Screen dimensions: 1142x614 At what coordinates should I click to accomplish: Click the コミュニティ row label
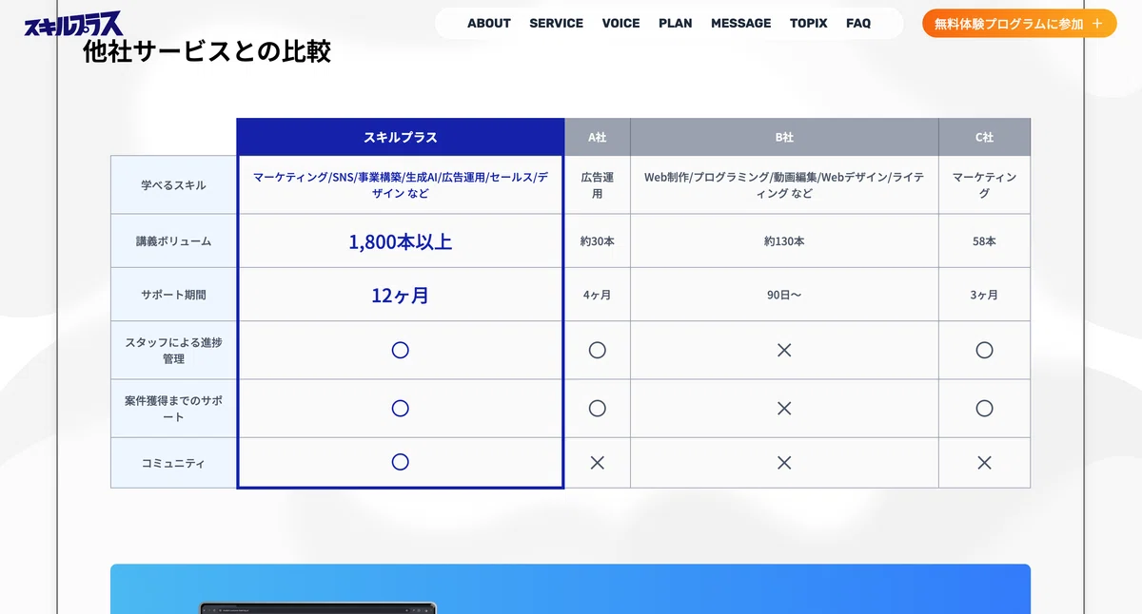click(173, 463)
